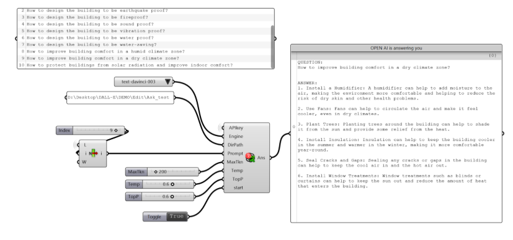Select the MaxTkn input on OpenAI component
The width and height of the screenshot is (513, 240).
click(x=235, y=162)
